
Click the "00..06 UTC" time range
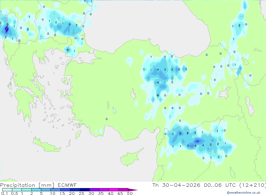(x=220, y=185)
